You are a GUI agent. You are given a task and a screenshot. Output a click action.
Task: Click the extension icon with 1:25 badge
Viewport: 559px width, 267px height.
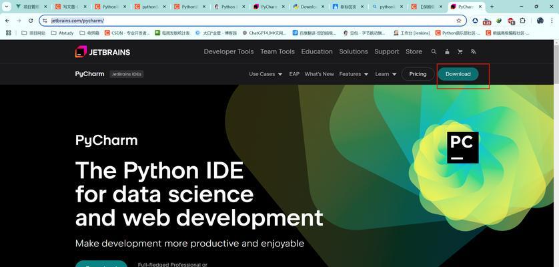[x=487, y=21]
